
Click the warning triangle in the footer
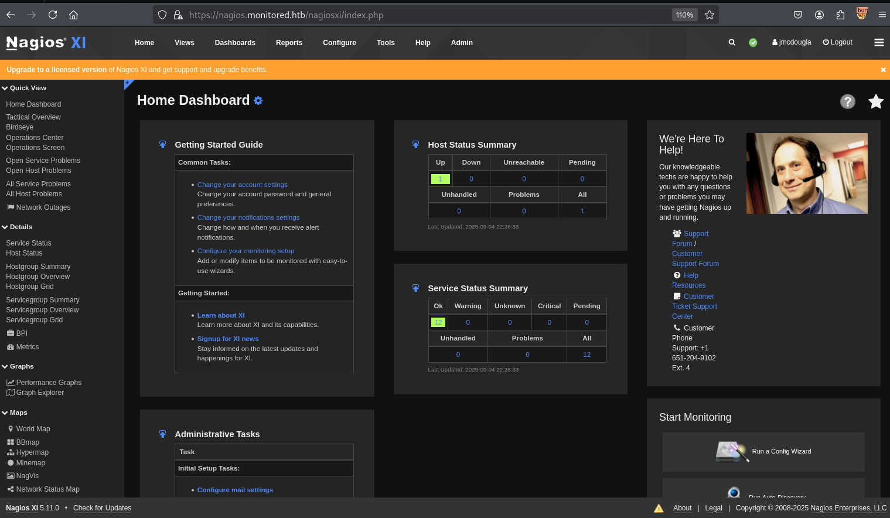[659, 508]
